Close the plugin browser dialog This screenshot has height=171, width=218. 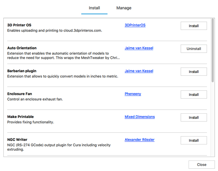201,164
